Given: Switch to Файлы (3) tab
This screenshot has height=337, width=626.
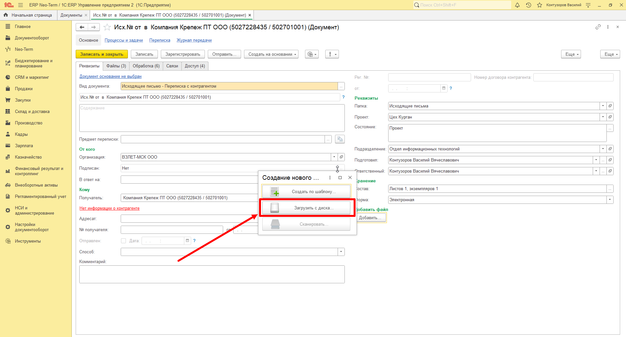Looking at the screenshot, I should click(116, 66).
